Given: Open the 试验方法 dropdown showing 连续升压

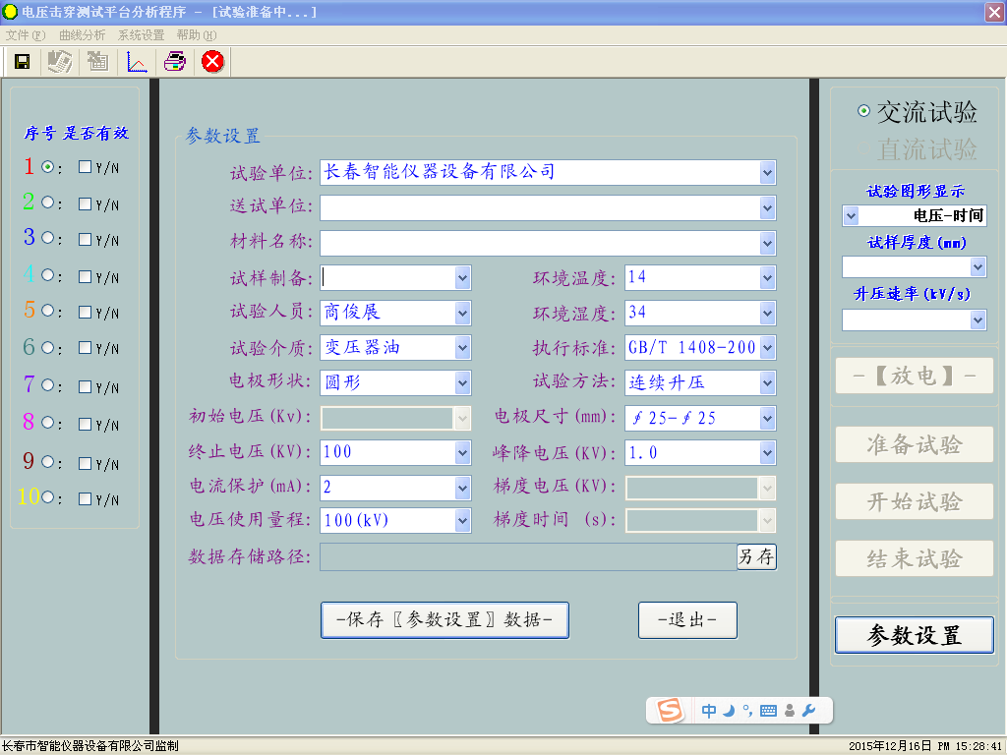Looking at the screenshot, I should point(767,383).
